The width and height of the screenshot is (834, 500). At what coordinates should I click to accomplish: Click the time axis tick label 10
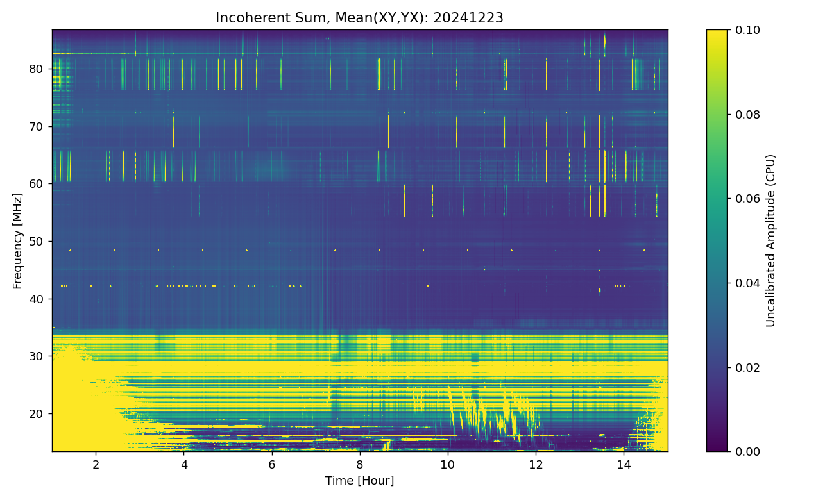pos(447,463)
